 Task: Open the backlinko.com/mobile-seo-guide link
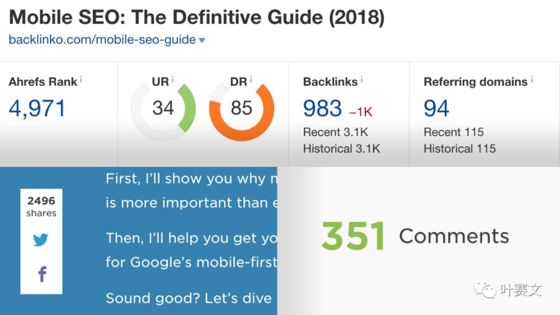pyautogui.click(x=102, y=39)
